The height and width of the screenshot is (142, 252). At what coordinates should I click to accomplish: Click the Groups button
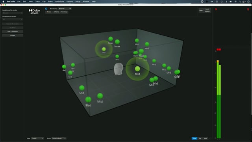coord(13,35)
